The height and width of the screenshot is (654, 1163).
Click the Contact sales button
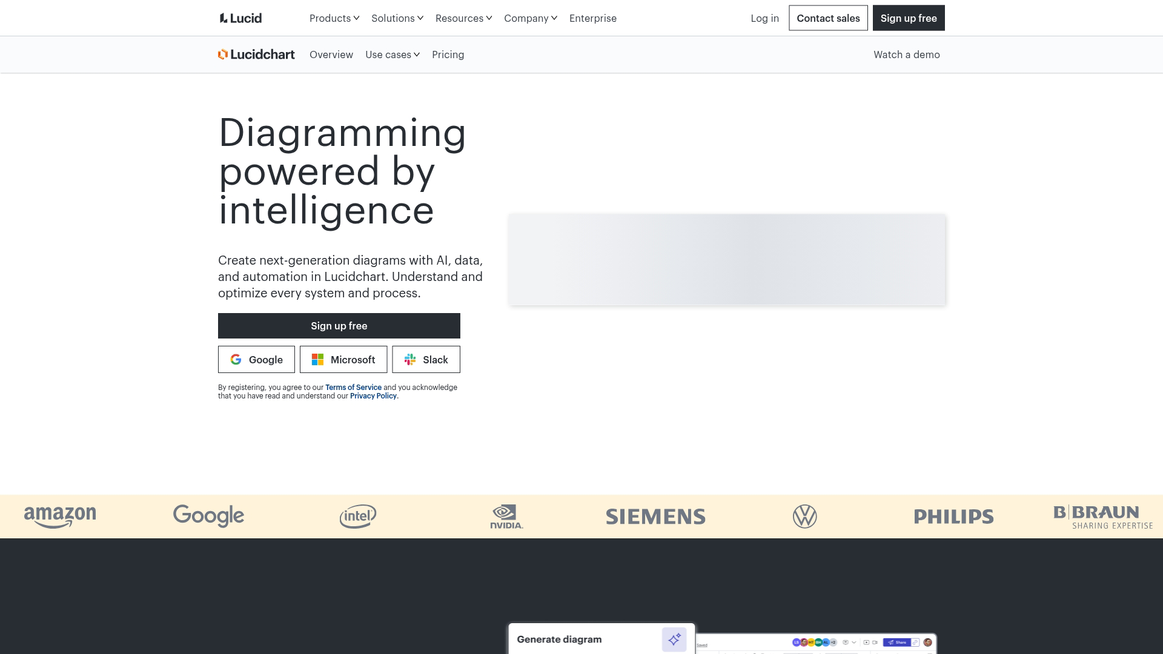coord(828,18)
